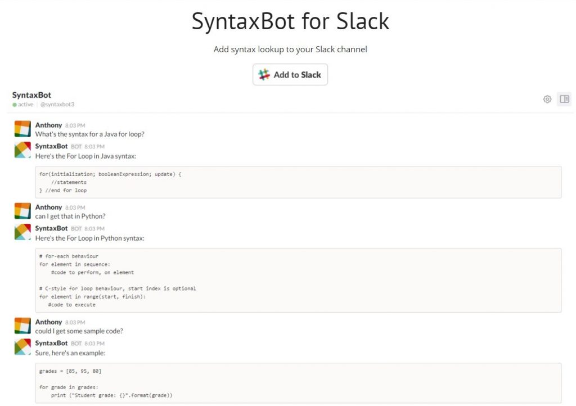576x406 pixels.
Task: Click the text 'Here's the For Loop in Java syntax:'
Action: [x=85, y=156]
